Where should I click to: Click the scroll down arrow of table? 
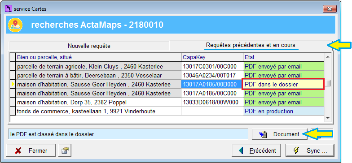click(x=328, y=118)
